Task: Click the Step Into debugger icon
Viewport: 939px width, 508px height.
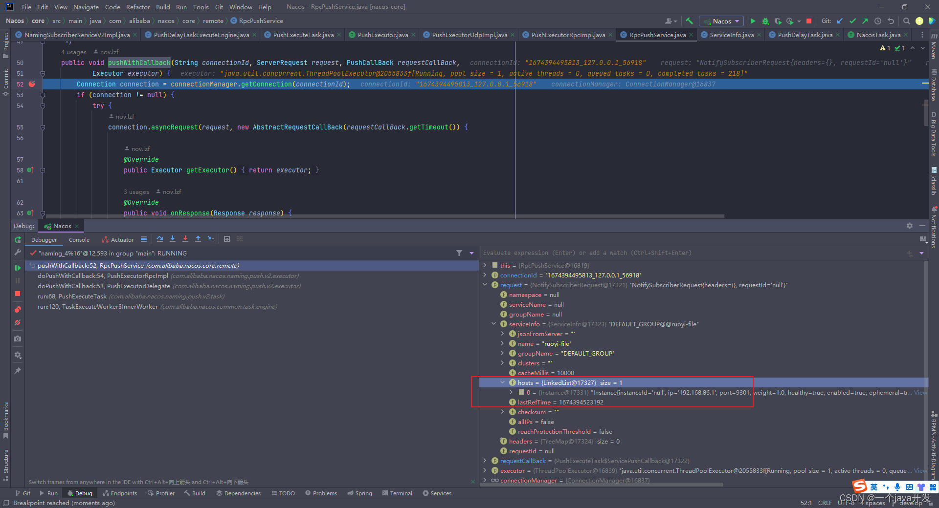Action: click(173, 239)
